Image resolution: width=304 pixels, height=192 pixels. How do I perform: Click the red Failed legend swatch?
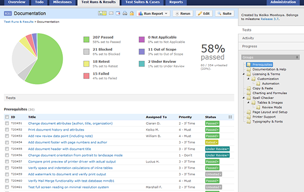86,76
